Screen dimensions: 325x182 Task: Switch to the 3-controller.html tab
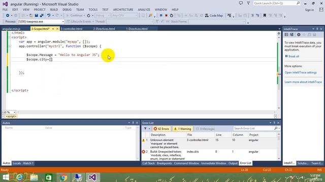click(72, 29)
